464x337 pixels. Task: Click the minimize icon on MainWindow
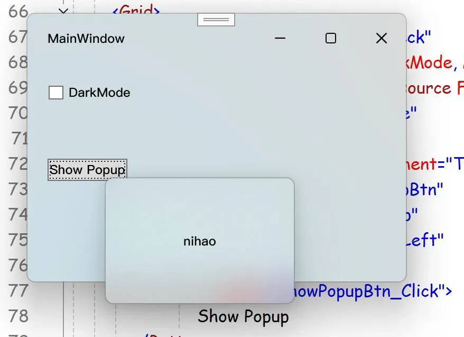pyautogui.click(x=280, y=38)
